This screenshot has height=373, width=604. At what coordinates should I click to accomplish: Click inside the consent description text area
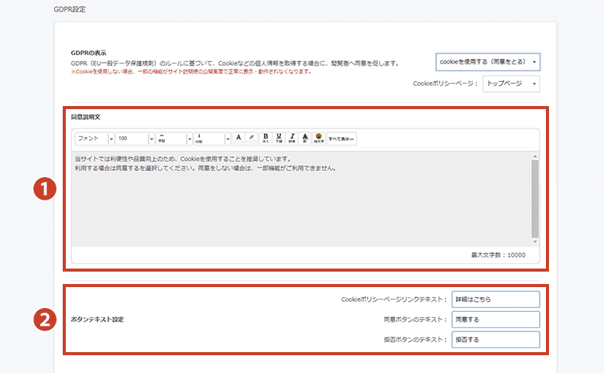click(294, 201)
